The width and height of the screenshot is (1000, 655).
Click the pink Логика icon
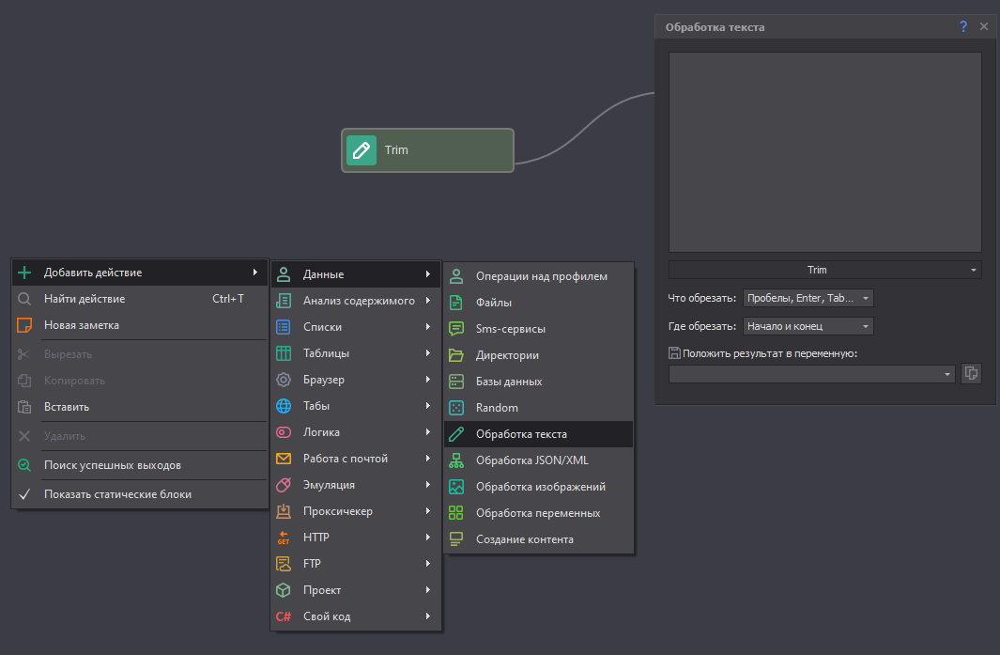(x=284, y=432)
